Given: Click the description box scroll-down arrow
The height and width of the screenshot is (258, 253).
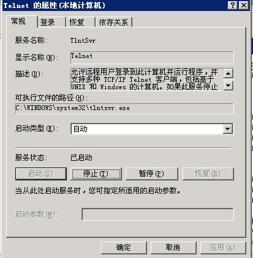Looking at the screenshot, I should (x=228, y=86).
